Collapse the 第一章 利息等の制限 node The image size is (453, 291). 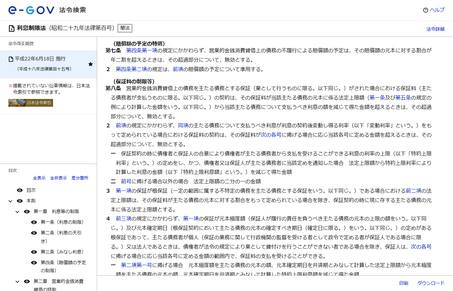(17, 212)
